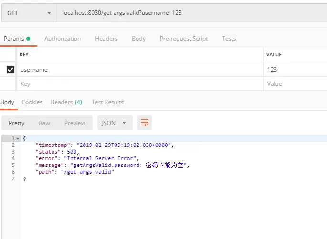
Task: Click the empty Key placeholder field
Action: (x=140, y=84)
